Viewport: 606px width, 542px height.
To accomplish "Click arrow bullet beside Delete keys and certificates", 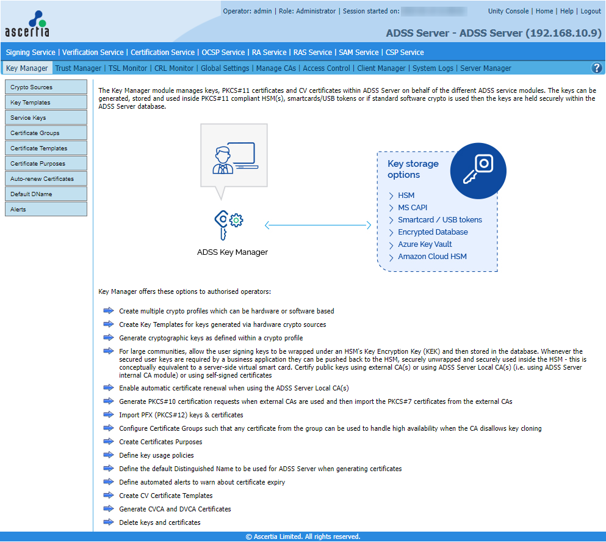I will [x=109, y=522].
